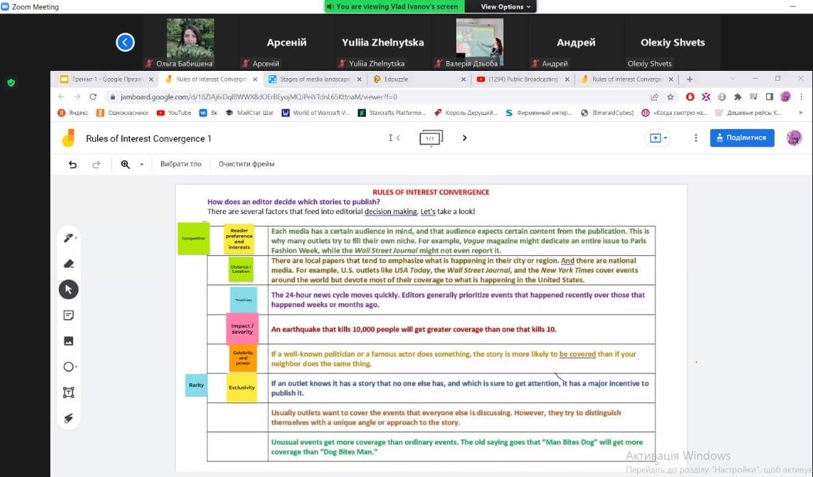
Task: Click the Поділитися share button
Action: click(741, 138)
